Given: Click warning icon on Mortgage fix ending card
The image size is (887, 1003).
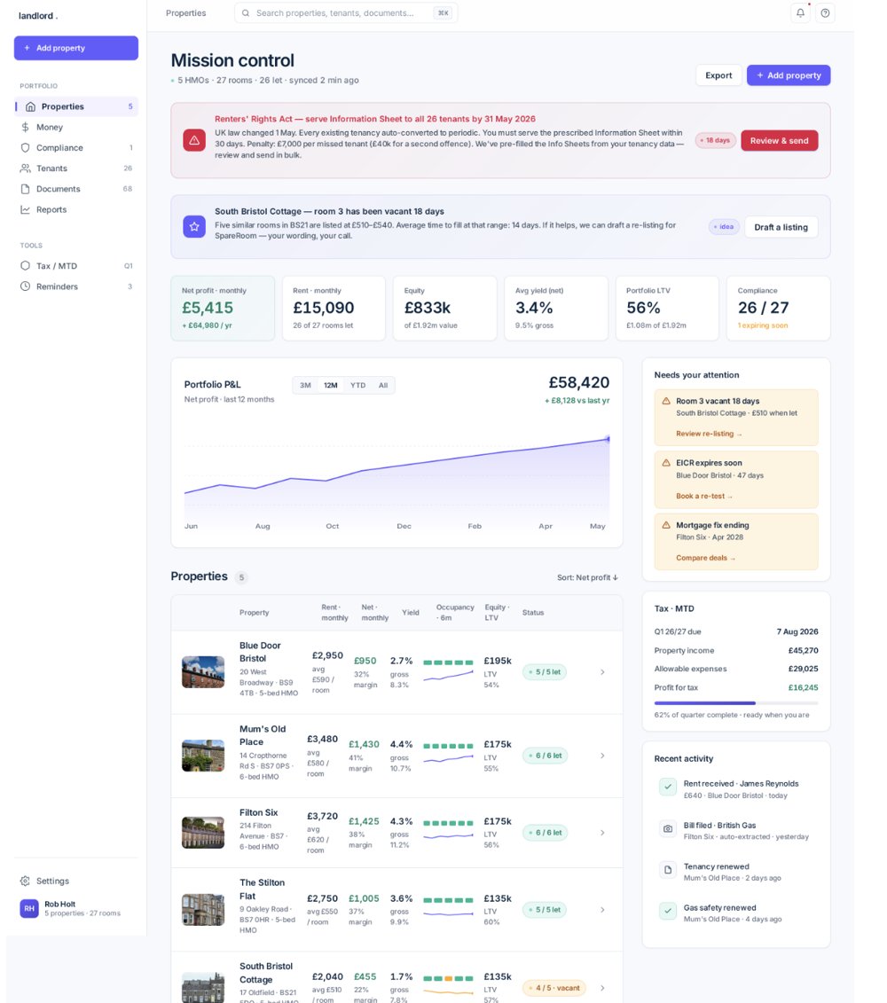Looking at the screenshot, I should pyautogui.click(x=666, y=524).
